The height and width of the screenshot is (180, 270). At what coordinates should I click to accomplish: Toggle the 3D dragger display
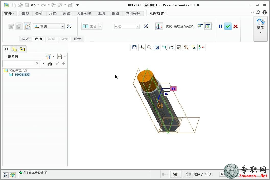[x=159, y=26]
